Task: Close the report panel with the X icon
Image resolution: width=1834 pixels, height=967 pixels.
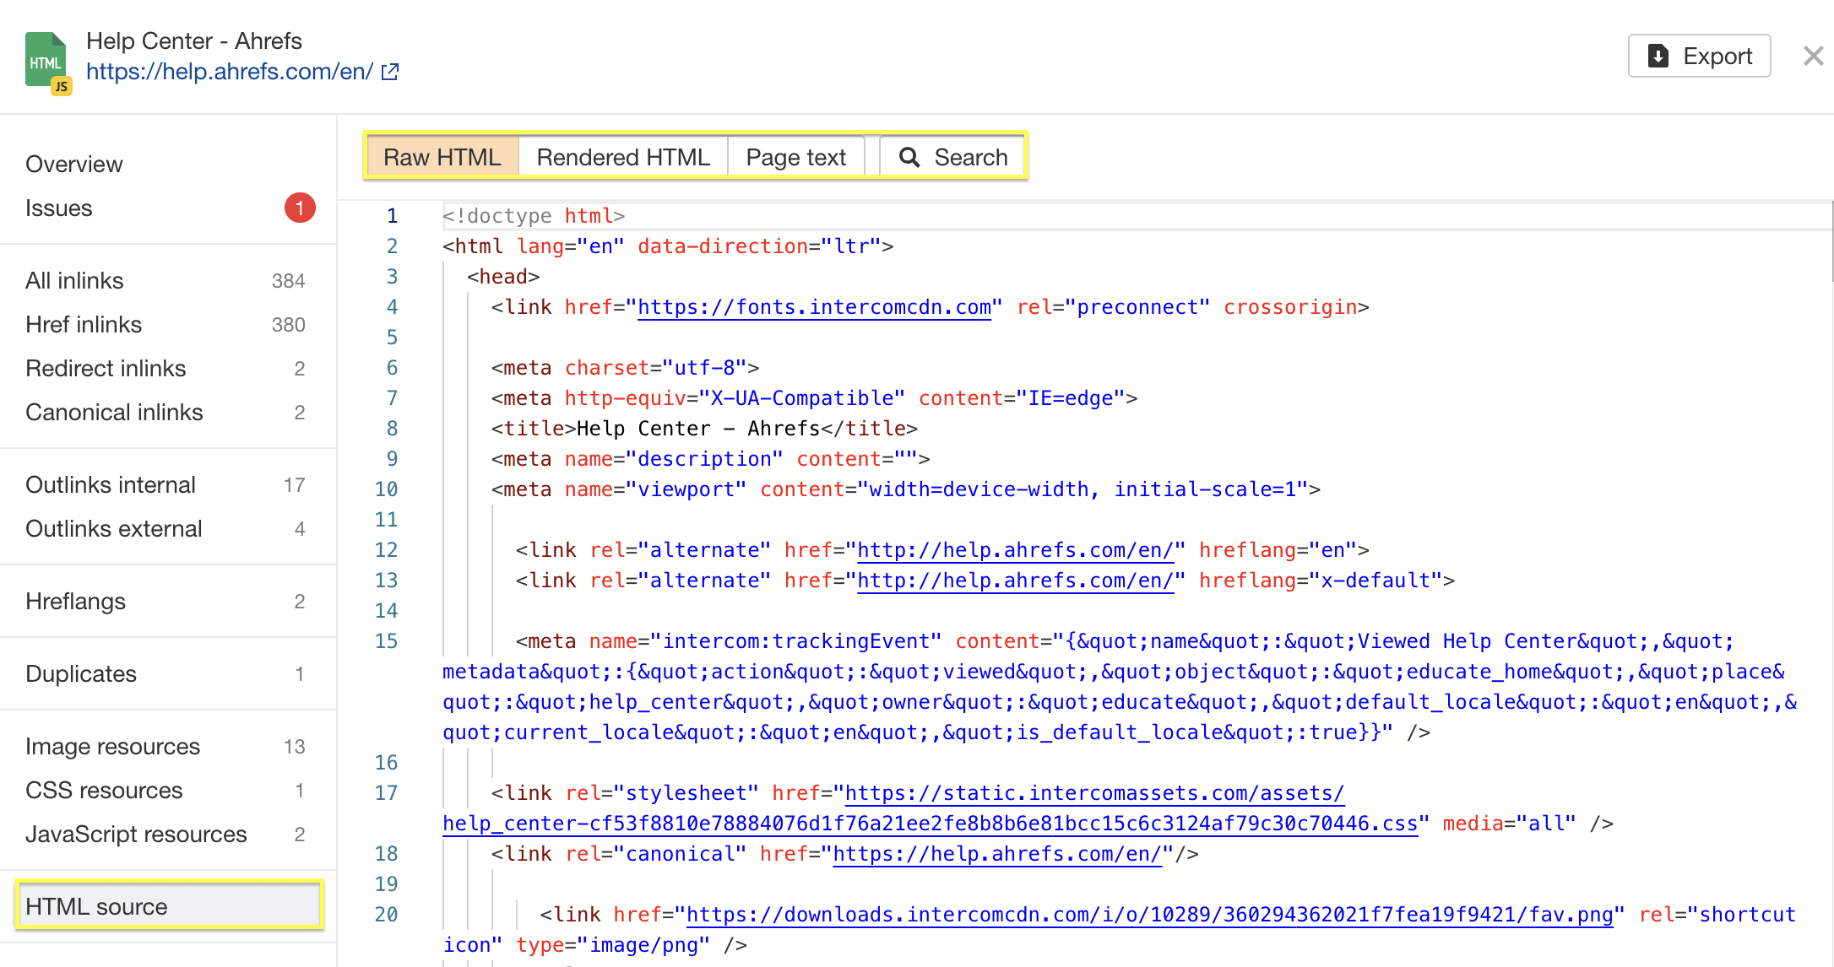Action: coord(1813,55)
